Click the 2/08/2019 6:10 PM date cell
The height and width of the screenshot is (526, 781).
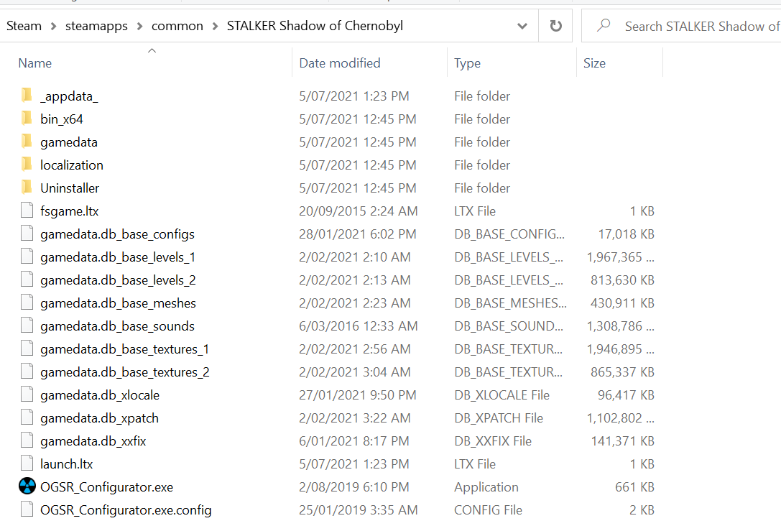354,486
